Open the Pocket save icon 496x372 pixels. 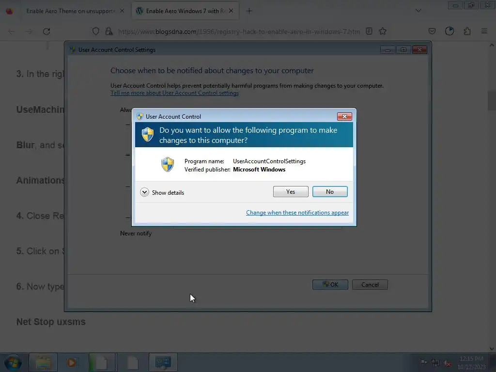point(432,31)
